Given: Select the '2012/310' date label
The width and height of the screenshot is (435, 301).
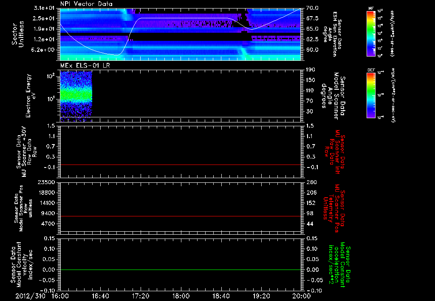Looking at the screenshot, I should (x=30, y=296).
